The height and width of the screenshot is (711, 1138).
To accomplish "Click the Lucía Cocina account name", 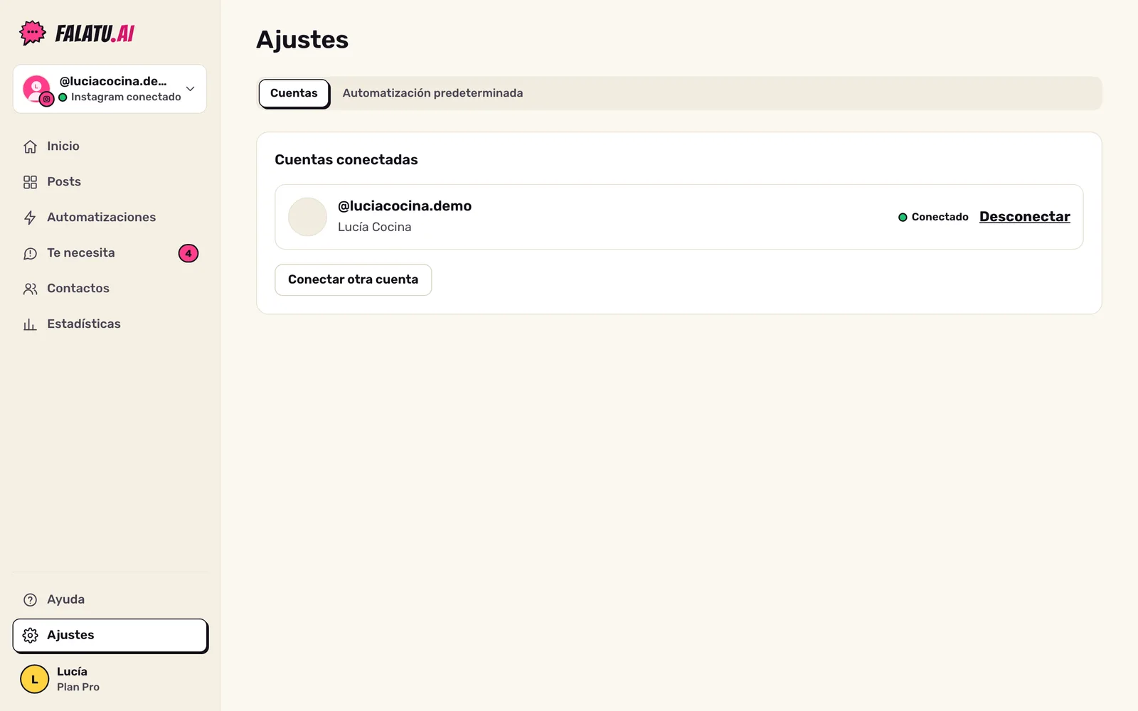I will pos(375,227).
